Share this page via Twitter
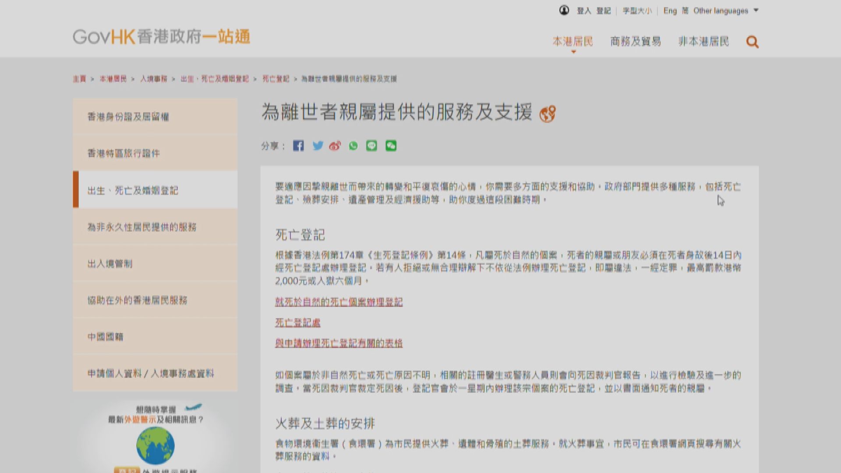Viewport: 841px width, 473px height. click(x=317, y=146)
